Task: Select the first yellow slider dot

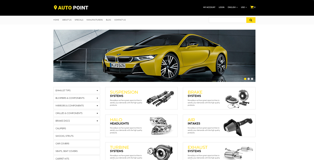Action: [245, 79]
